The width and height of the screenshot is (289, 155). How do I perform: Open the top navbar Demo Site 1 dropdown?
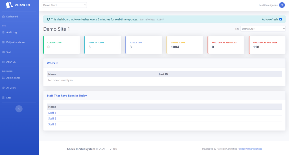(x=64, y=5)
